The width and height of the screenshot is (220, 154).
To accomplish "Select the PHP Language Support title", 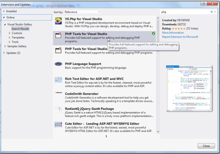I will [83, 64].
